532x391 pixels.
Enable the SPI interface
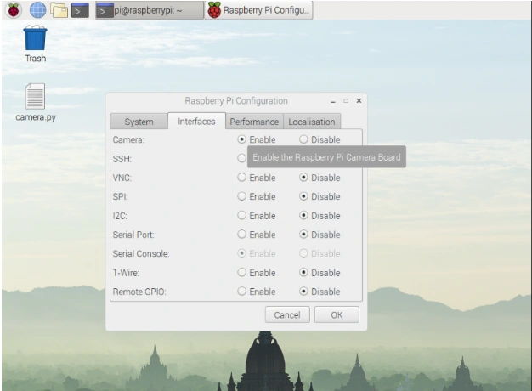click(257, 196)
